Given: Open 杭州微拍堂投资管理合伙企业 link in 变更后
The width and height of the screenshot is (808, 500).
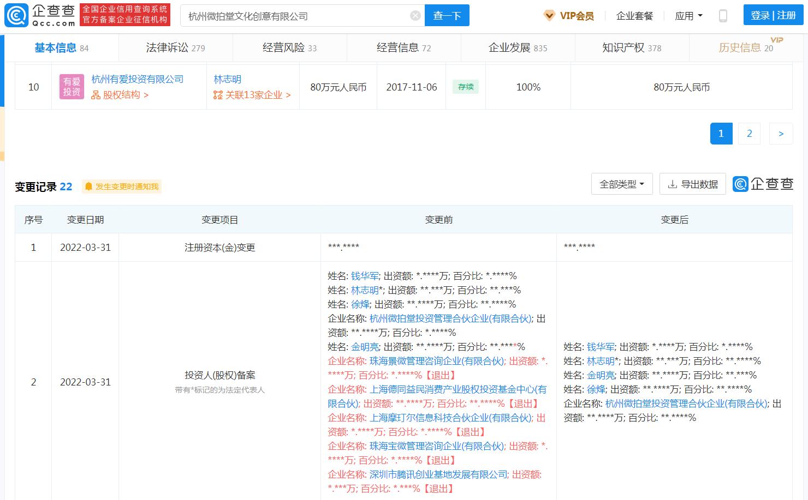Looking at the screenshot, I should coord(686,403).
